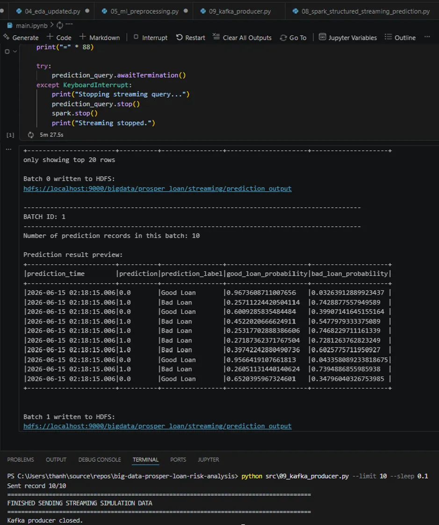Viewport: 439px width, 525px height.
Task: Click the notebook file icon in breadcrumb
Action: 10,25
